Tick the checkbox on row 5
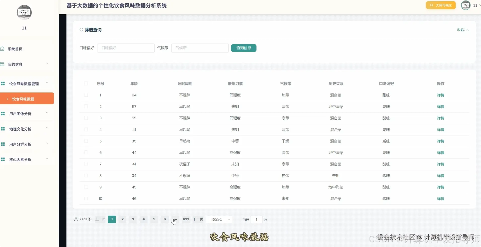The height and width of the screenshot is (247, 481). (x=86, y=141)
